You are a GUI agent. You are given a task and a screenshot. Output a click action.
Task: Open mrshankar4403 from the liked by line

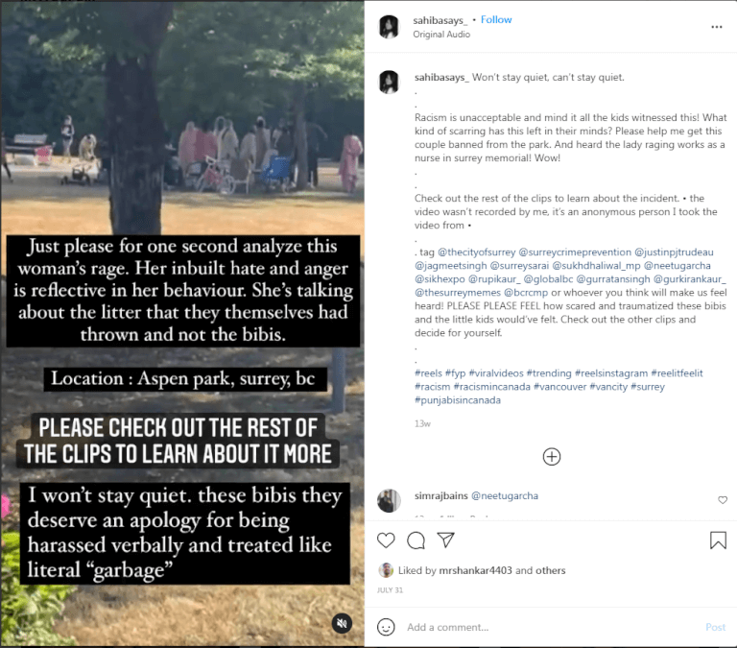(475, 570)
